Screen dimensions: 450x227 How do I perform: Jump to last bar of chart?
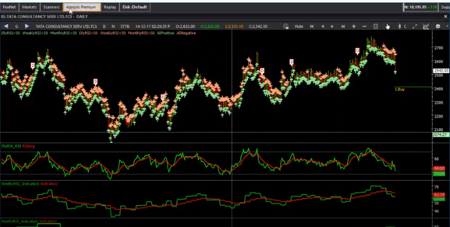click(343, 27)
